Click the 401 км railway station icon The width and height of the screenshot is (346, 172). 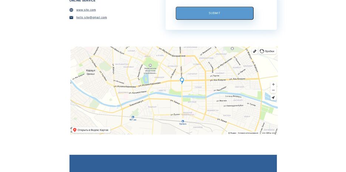133,117
